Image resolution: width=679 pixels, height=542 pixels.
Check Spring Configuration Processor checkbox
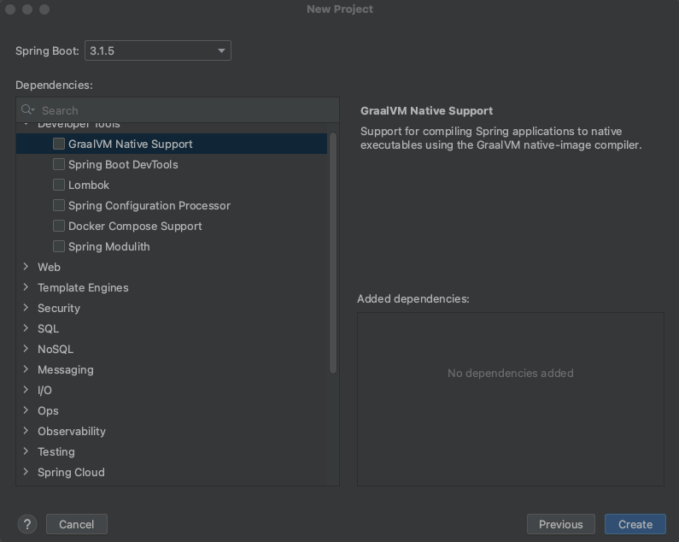(x=59, y=205)
